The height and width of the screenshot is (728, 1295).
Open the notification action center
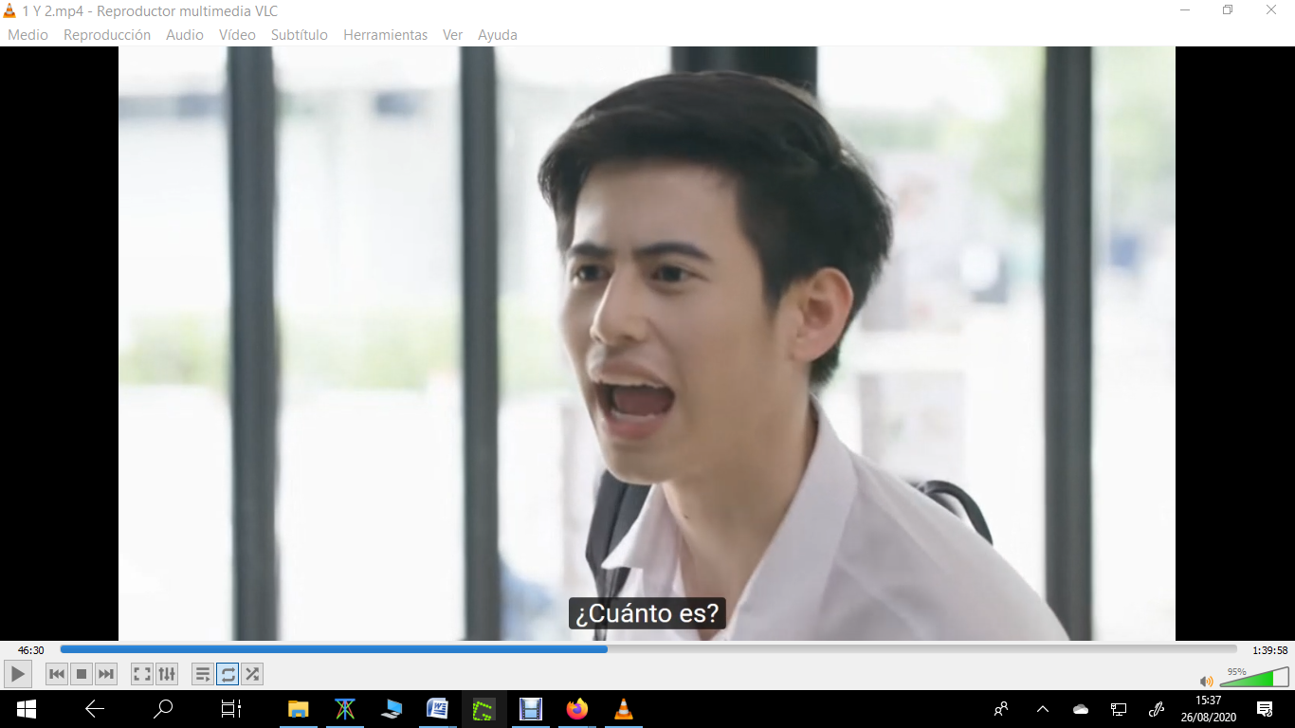(x=1265, y=709)
